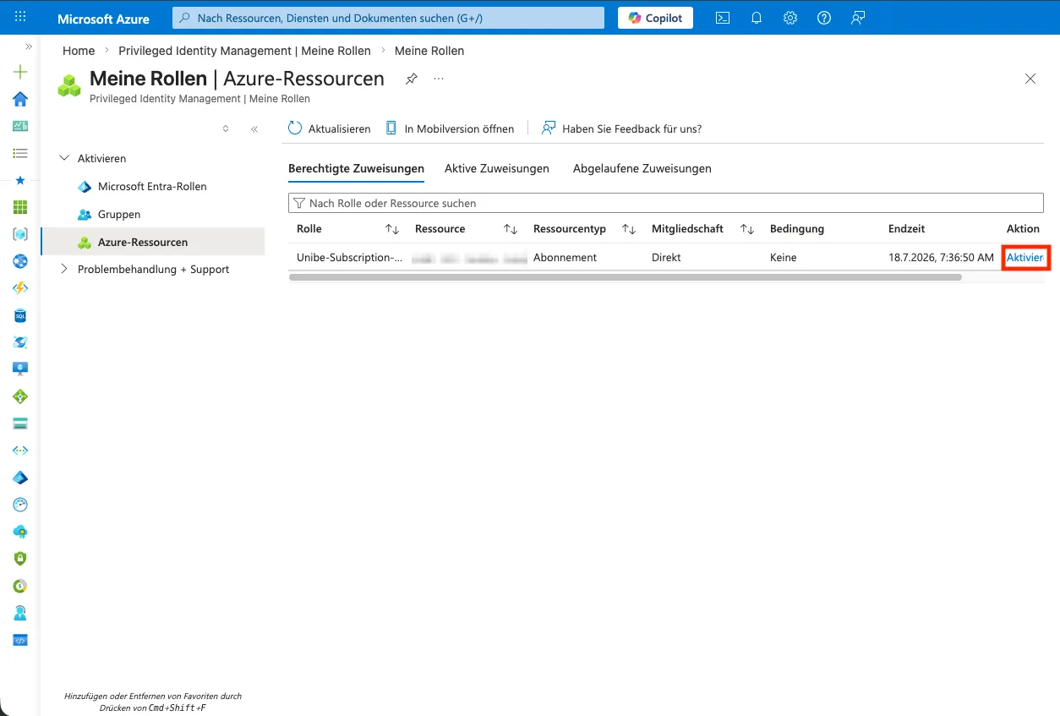Go to Home breadcrumb link
The width and height of the screenshot is (1060, 716).
pos(79,51)
